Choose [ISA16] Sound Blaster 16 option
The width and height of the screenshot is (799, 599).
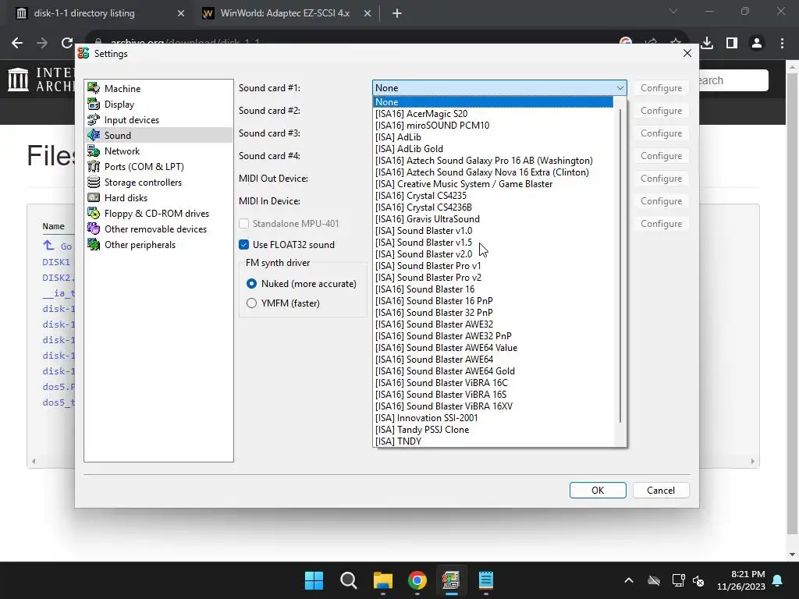coord(493,289)
